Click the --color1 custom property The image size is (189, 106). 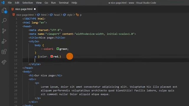47,49
